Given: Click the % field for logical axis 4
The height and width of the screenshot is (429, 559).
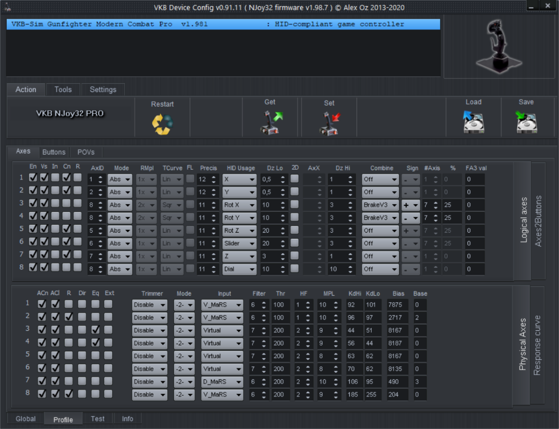Looking at the screenshot, I should (x=452, y=218).
